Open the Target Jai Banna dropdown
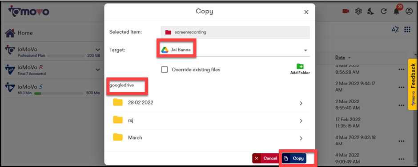Viewport: 418px width, 167px height. pos(235,50)
